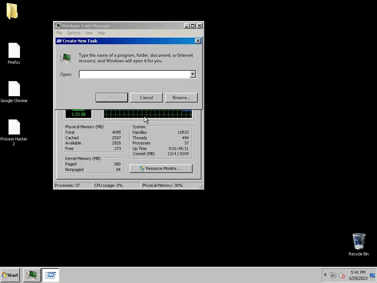Image resolution: width=377 pixels, height=283 pixels.
Task: Click the Handles value 10533
Action: [x=183, y=132]
